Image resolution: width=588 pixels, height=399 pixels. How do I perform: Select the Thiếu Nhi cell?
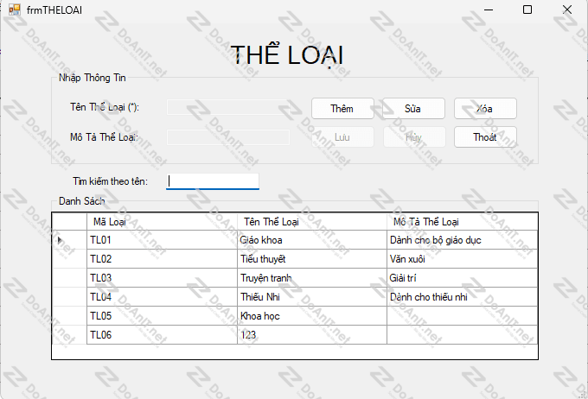[312, 297]
